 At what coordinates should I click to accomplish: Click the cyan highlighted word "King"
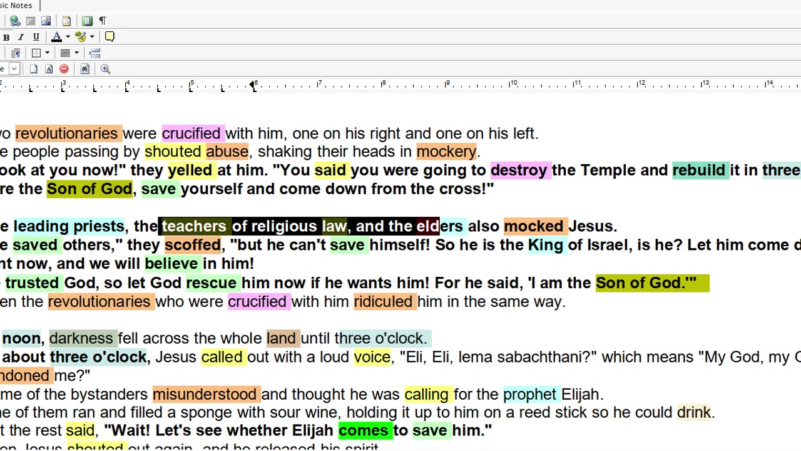546,245
